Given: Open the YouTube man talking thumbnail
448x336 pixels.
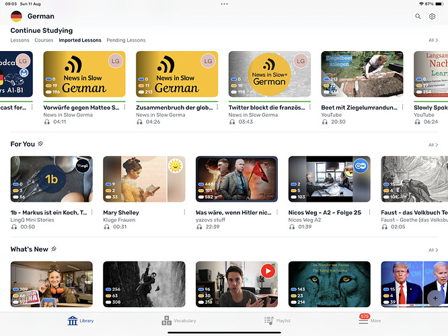Looking at the screenshot, I should point(237,284).
